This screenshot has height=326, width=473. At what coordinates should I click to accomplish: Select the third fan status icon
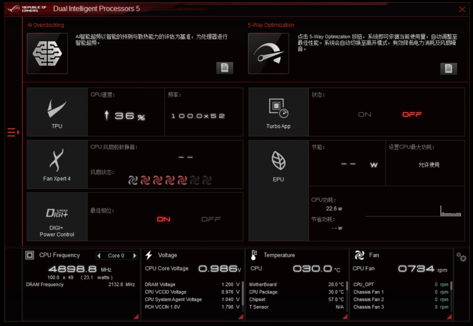tap(158, 181)
